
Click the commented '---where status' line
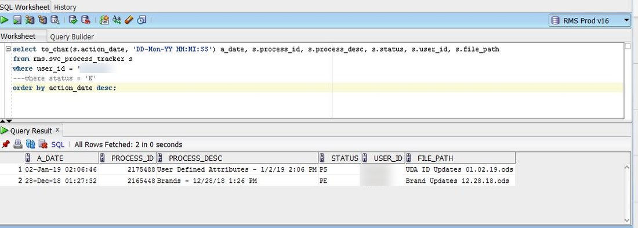pos(54,78)
